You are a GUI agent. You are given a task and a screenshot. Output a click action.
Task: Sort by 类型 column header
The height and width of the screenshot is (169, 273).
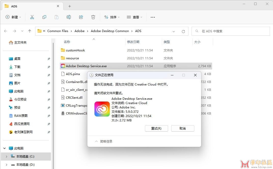click(x=167, y=42)
